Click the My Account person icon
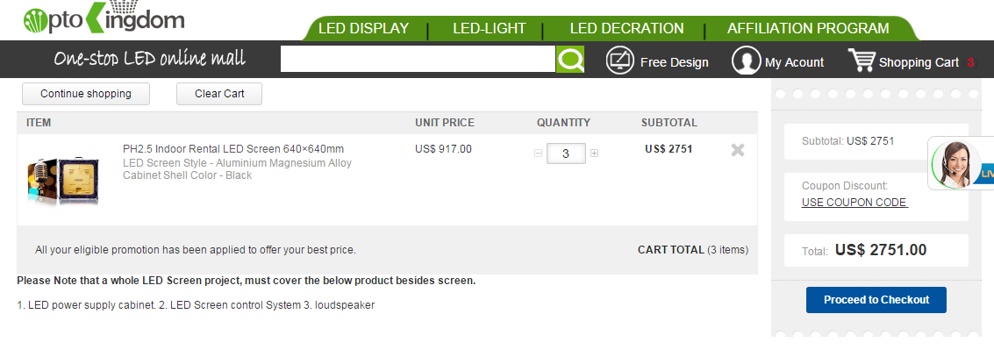 (x=746, y=61)
